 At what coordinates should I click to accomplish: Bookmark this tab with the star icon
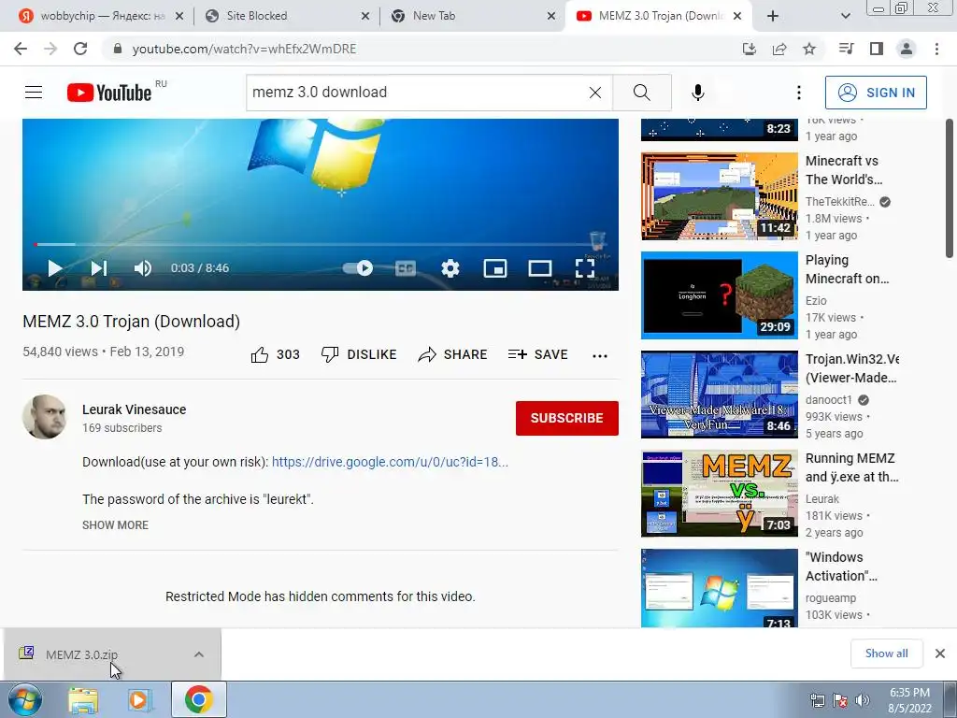click(x=809, y=49)
